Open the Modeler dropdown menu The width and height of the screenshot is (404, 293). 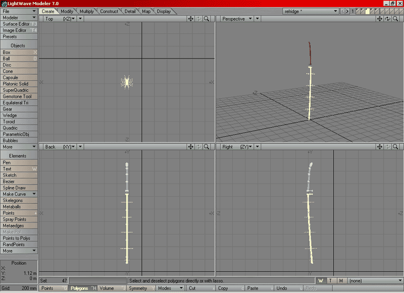pyautogui.click(x=19, y=18)
